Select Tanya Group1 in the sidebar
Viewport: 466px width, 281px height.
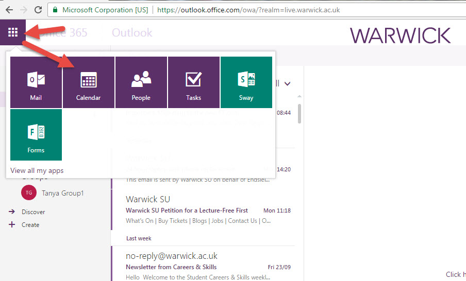62,193
